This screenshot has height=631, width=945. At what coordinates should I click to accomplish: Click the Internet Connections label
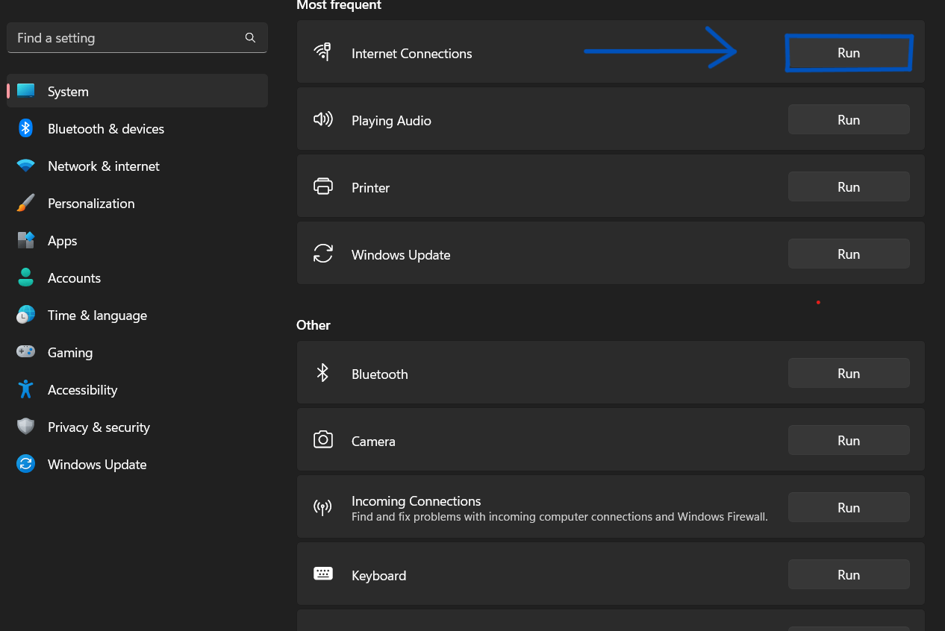click(412, 54)
